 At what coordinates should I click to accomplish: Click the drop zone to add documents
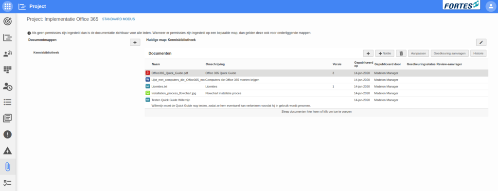click(316, 112)
